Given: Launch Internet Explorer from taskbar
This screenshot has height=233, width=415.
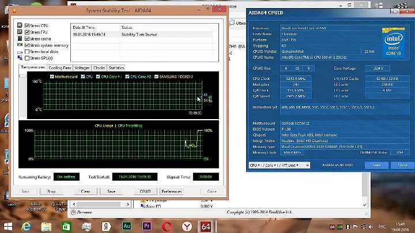Looking at the screenshot, I should click(x=26, y=227).
